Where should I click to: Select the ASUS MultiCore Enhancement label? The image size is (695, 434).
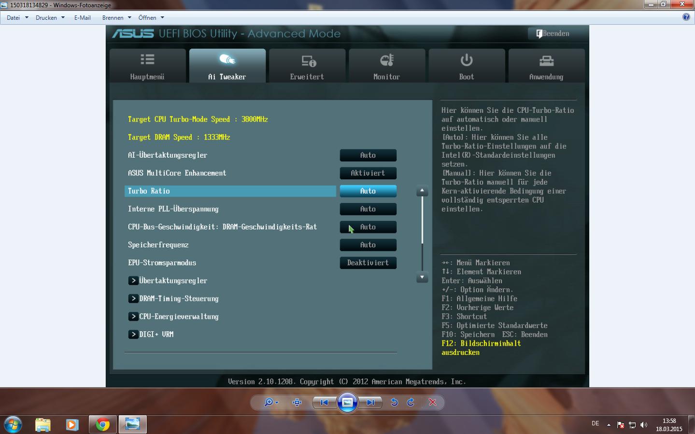tap(177, 173)
